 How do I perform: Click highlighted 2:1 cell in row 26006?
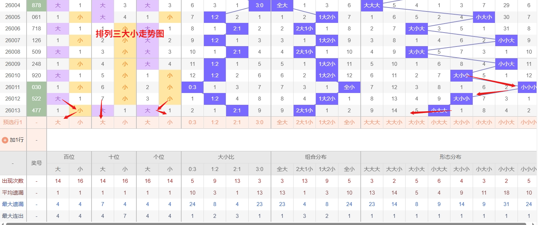[237, 29]
